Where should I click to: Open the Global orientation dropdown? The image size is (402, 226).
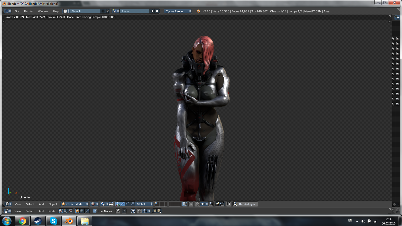144,204
